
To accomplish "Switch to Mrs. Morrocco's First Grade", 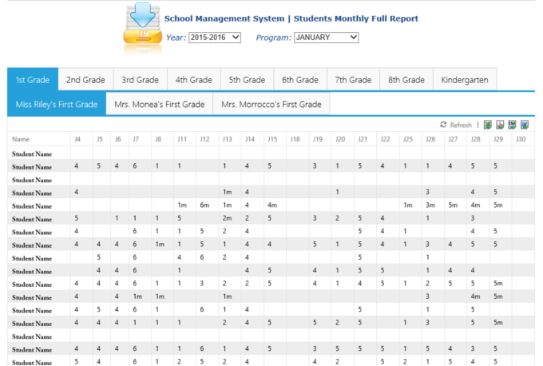I will [271, 105].
